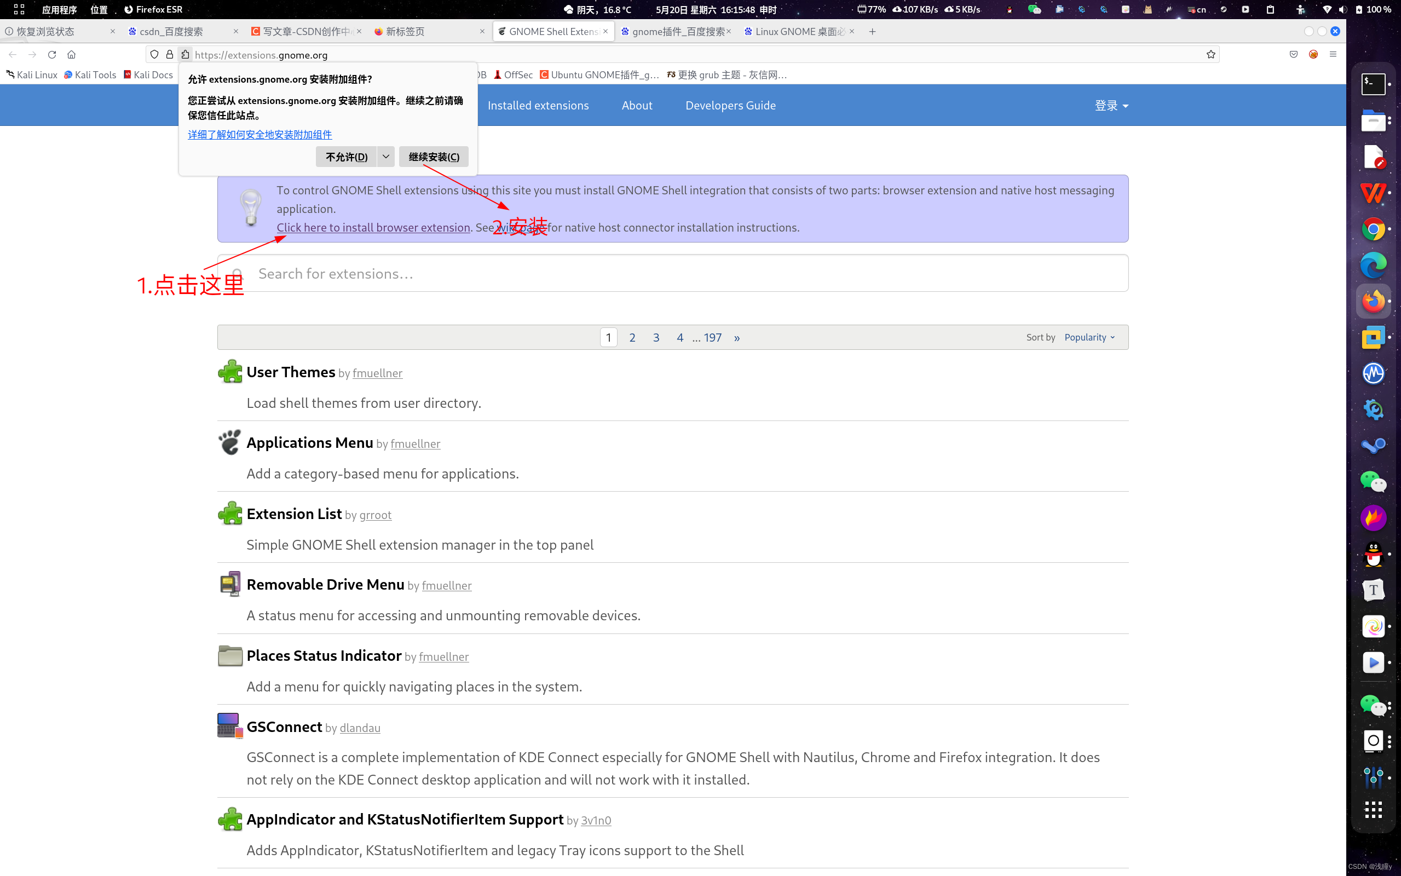Open Installed extensions menu item

[538, 106]
